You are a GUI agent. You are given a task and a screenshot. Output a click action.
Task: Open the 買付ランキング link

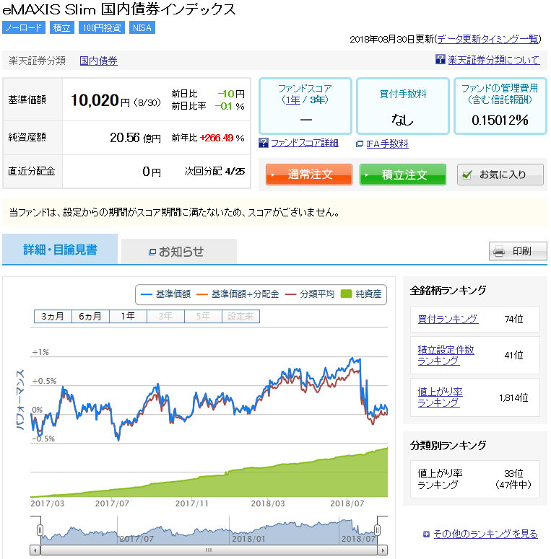(x=448, y=319)
